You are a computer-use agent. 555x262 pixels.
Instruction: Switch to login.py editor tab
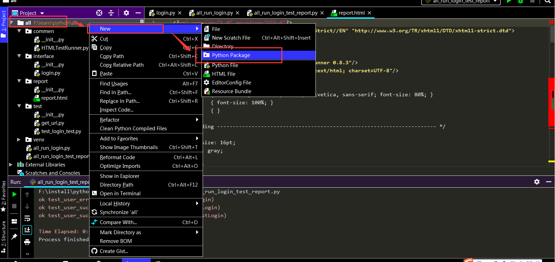click(x=165, y=13)
